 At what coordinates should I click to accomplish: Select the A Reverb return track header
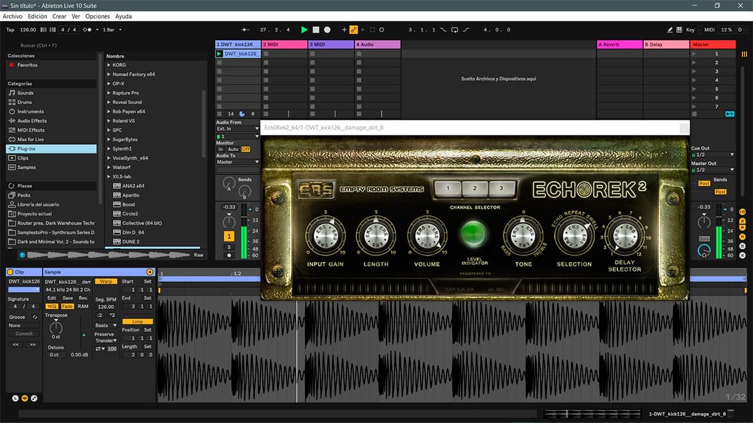[619, 44]
